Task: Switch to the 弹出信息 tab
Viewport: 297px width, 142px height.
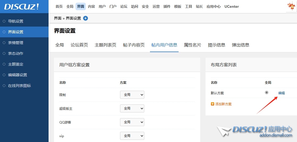Action: [x=240, y=45]
